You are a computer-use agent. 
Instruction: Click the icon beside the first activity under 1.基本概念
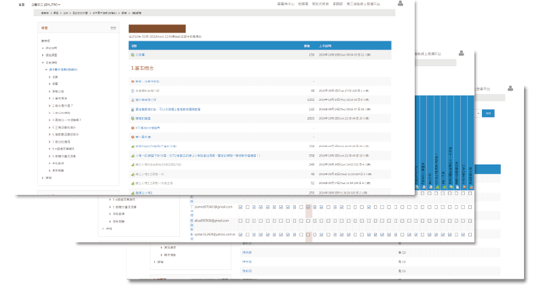click(x=132, y=81)
